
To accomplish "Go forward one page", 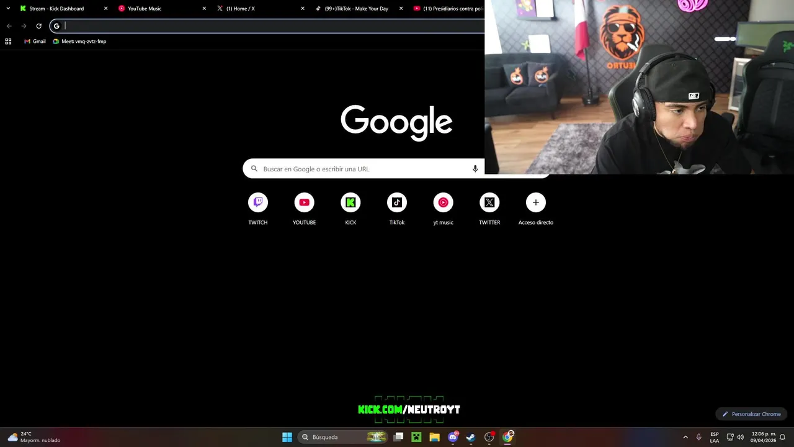I will click(x=24, y=26).
